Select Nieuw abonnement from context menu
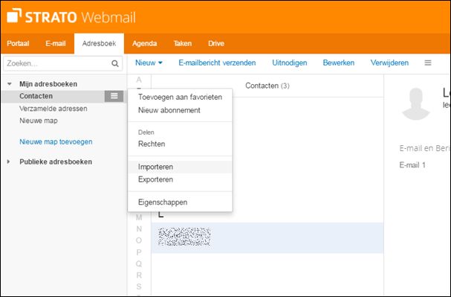This screenshot has width=451, height=297. pos(180,110)
